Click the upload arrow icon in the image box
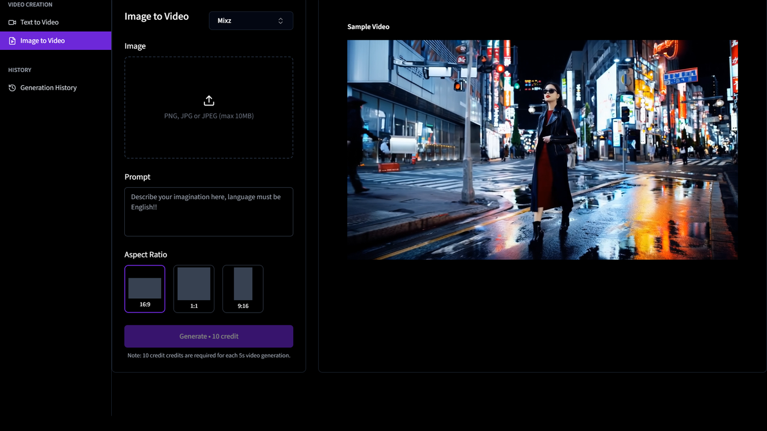 click(x=209, y=101)
